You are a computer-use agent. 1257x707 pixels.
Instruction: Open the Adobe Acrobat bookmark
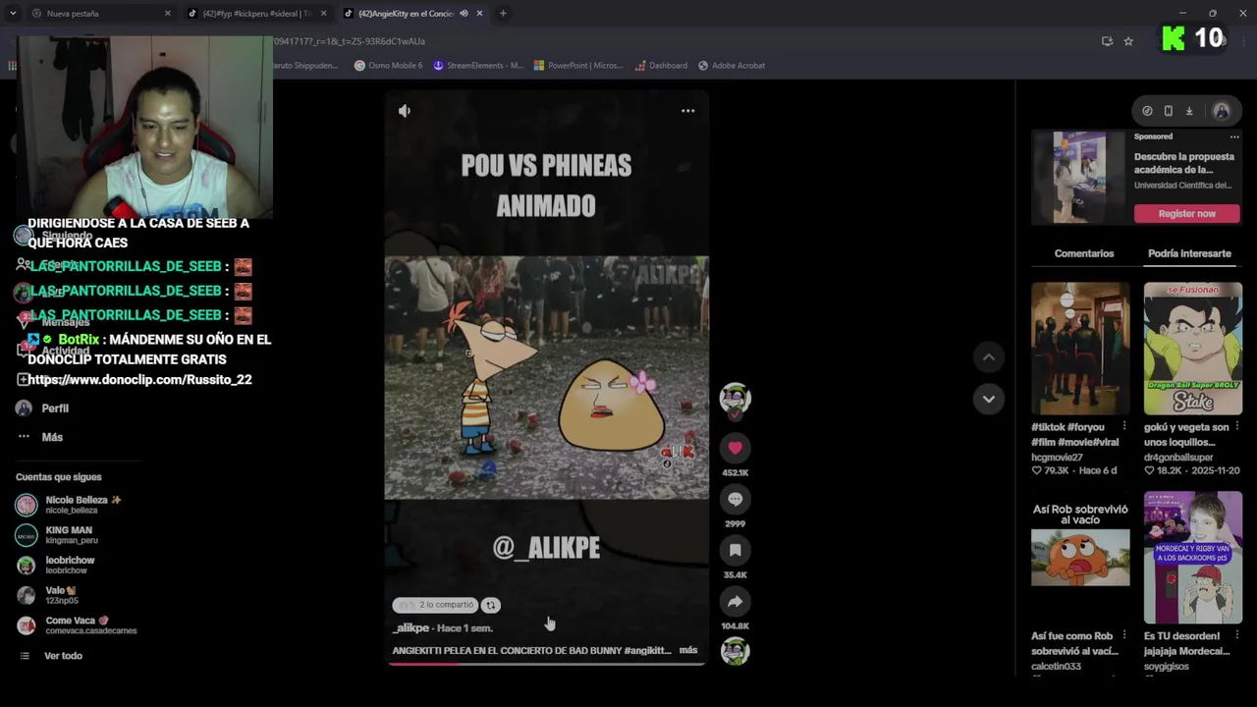pos(731,66)
